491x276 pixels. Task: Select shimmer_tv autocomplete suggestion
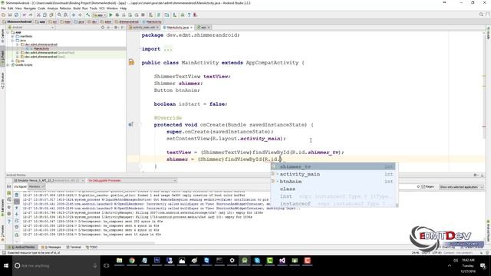pos(333,167)
